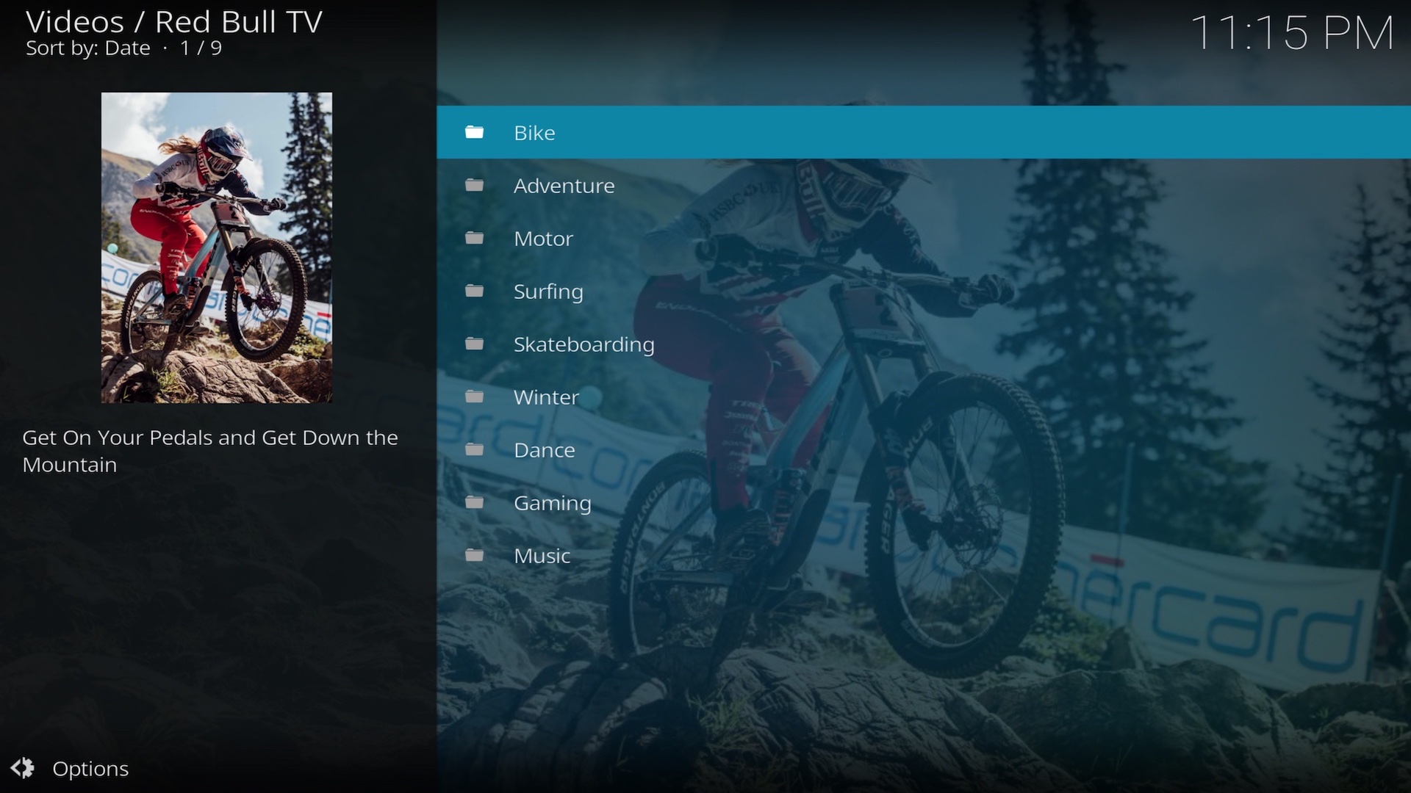Click the folder icon beside Motor

click(x=475, y=239)
